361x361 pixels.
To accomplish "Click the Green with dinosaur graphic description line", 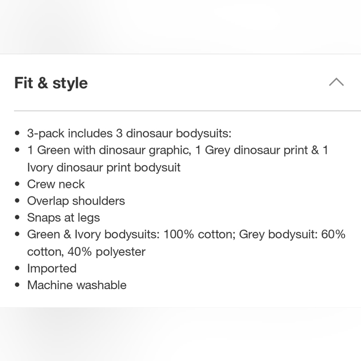I will click(x=178, y=150).
